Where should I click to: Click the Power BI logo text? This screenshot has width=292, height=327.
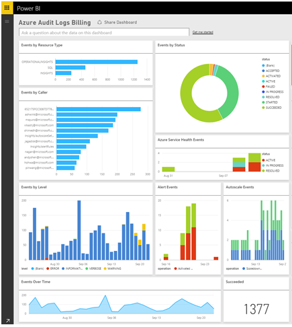coord(29,9)
